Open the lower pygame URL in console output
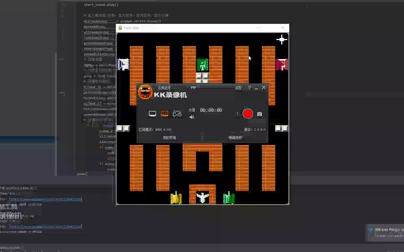This screenshot has height=252, width=404. [45, 226]
